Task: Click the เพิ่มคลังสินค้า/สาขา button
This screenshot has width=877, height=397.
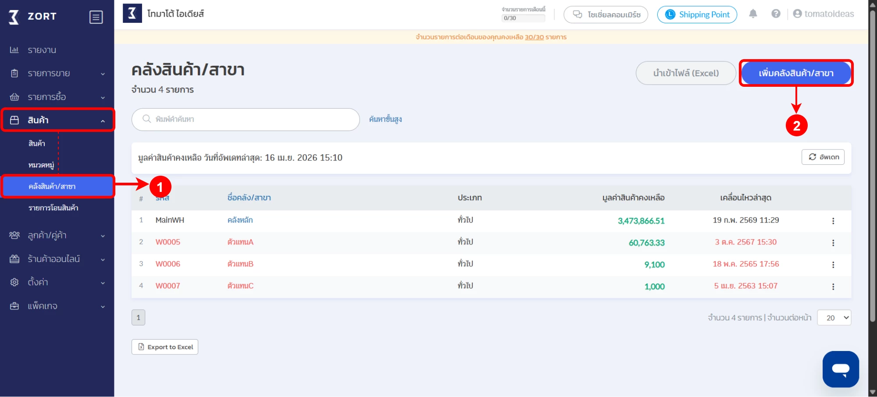Action: point(796,73)
